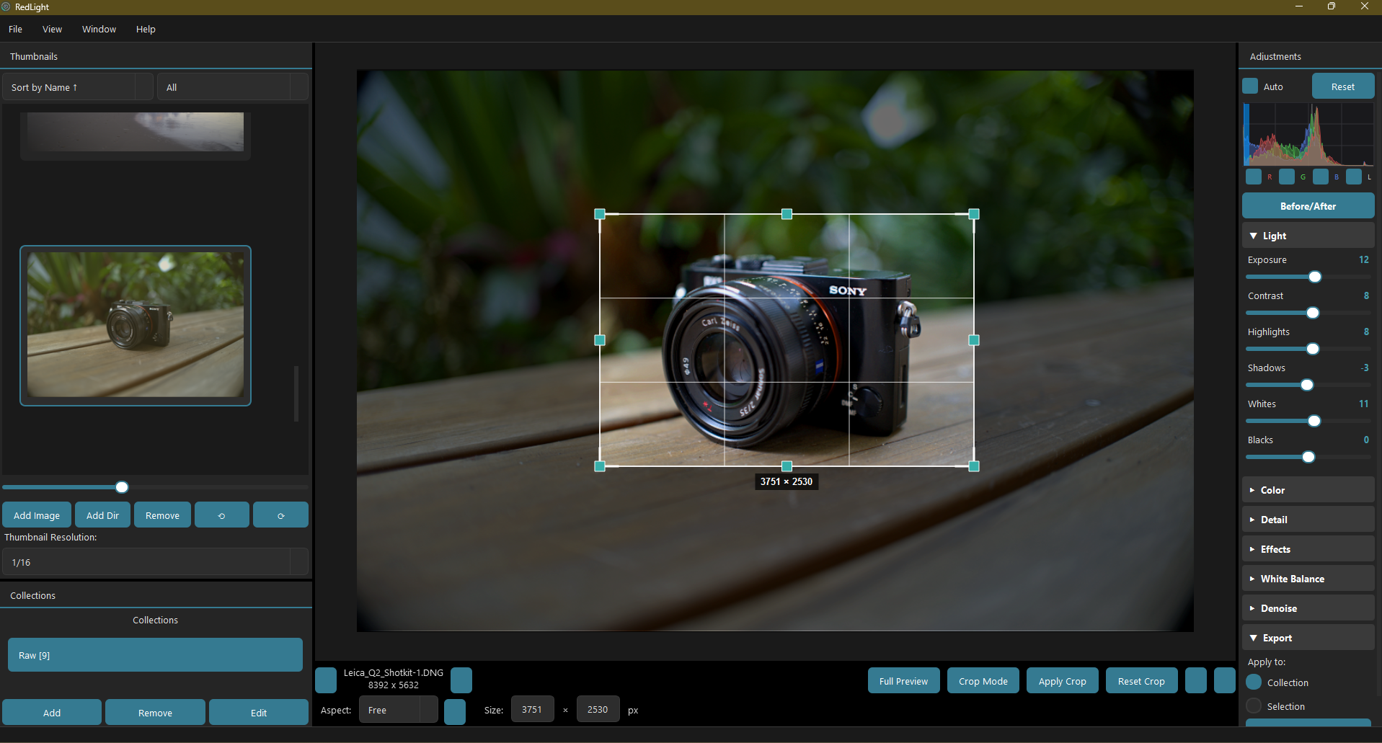This screenshot has width=1382, height=743.
Task: Toggle the Auto adjustments checkbox
Action: (x=1251, y=86)
